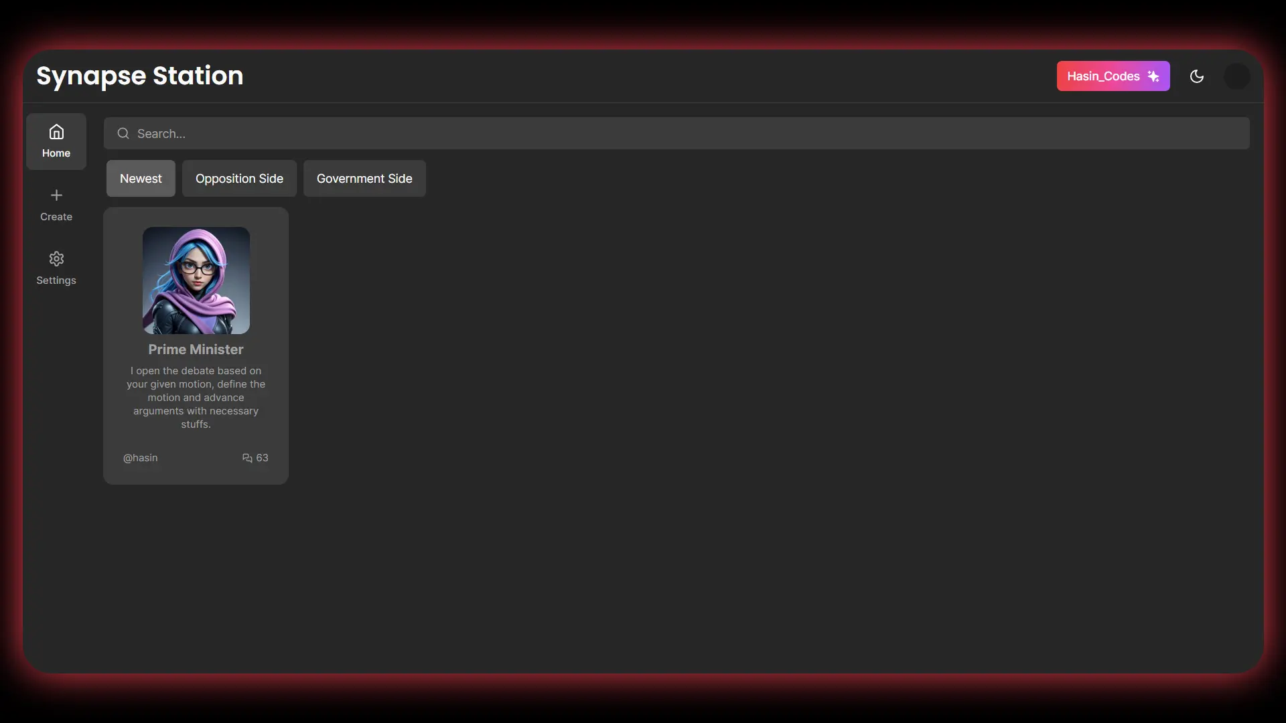This screenshot has width=1286, height=723.
Task: Open the @hasin author link
Action: (x=141, y=458)
